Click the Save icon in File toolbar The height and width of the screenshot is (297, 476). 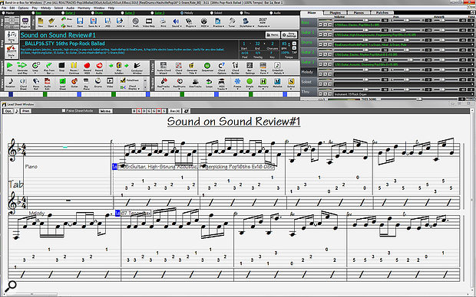[x=80, y=22]
